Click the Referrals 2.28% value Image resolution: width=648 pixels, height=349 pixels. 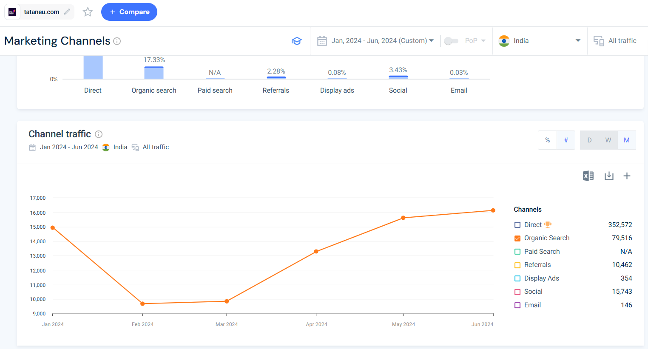click(x=276, y=71)
